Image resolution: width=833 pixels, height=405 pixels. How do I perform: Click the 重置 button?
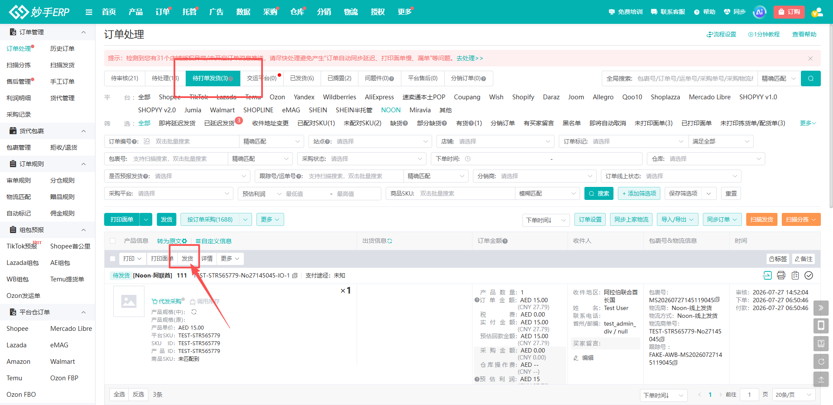pos(731,193)
